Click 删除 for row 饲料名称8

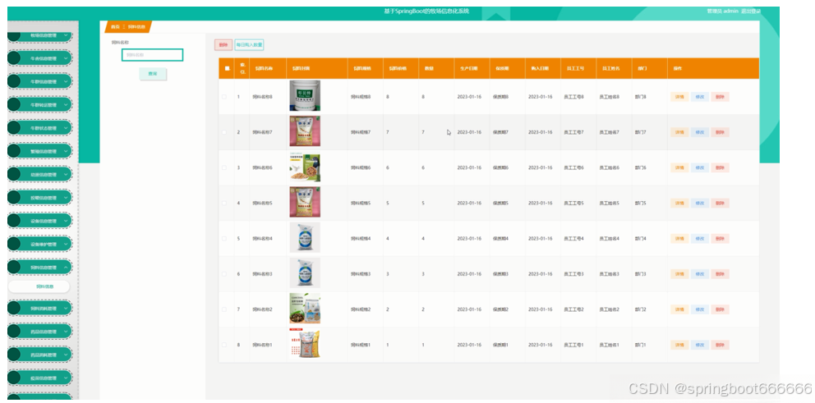pos(720,97)
